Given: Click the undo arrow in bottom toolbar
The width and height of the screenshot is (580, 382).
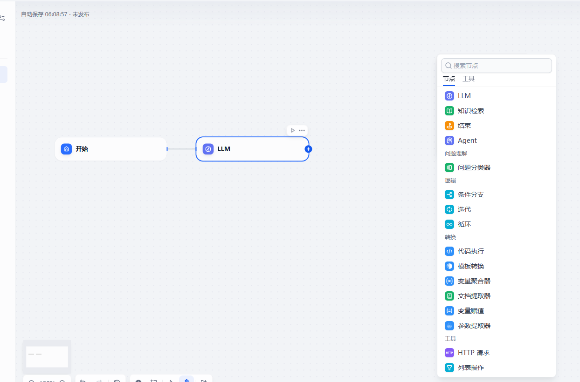Looking at the screenshot, I should click(x=83, y=381).
